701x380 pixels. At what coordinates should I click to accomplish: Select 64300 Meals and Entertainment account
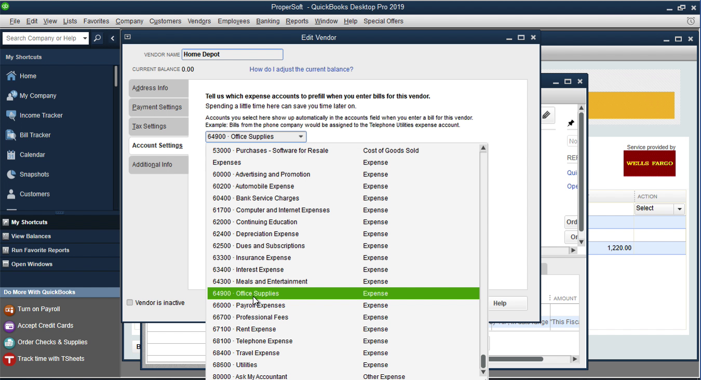(x=343, y=282)
